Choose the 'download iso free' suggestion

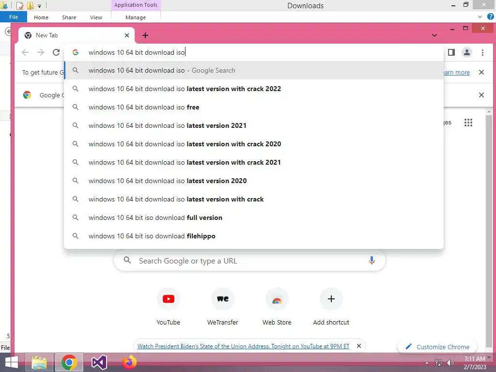254,107
